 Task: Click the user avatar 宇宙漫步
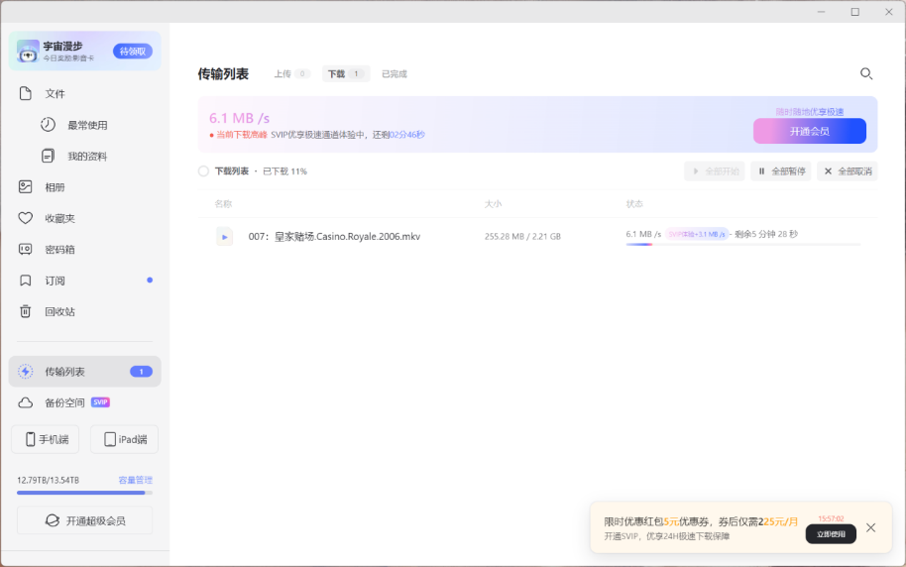[27, 51]
